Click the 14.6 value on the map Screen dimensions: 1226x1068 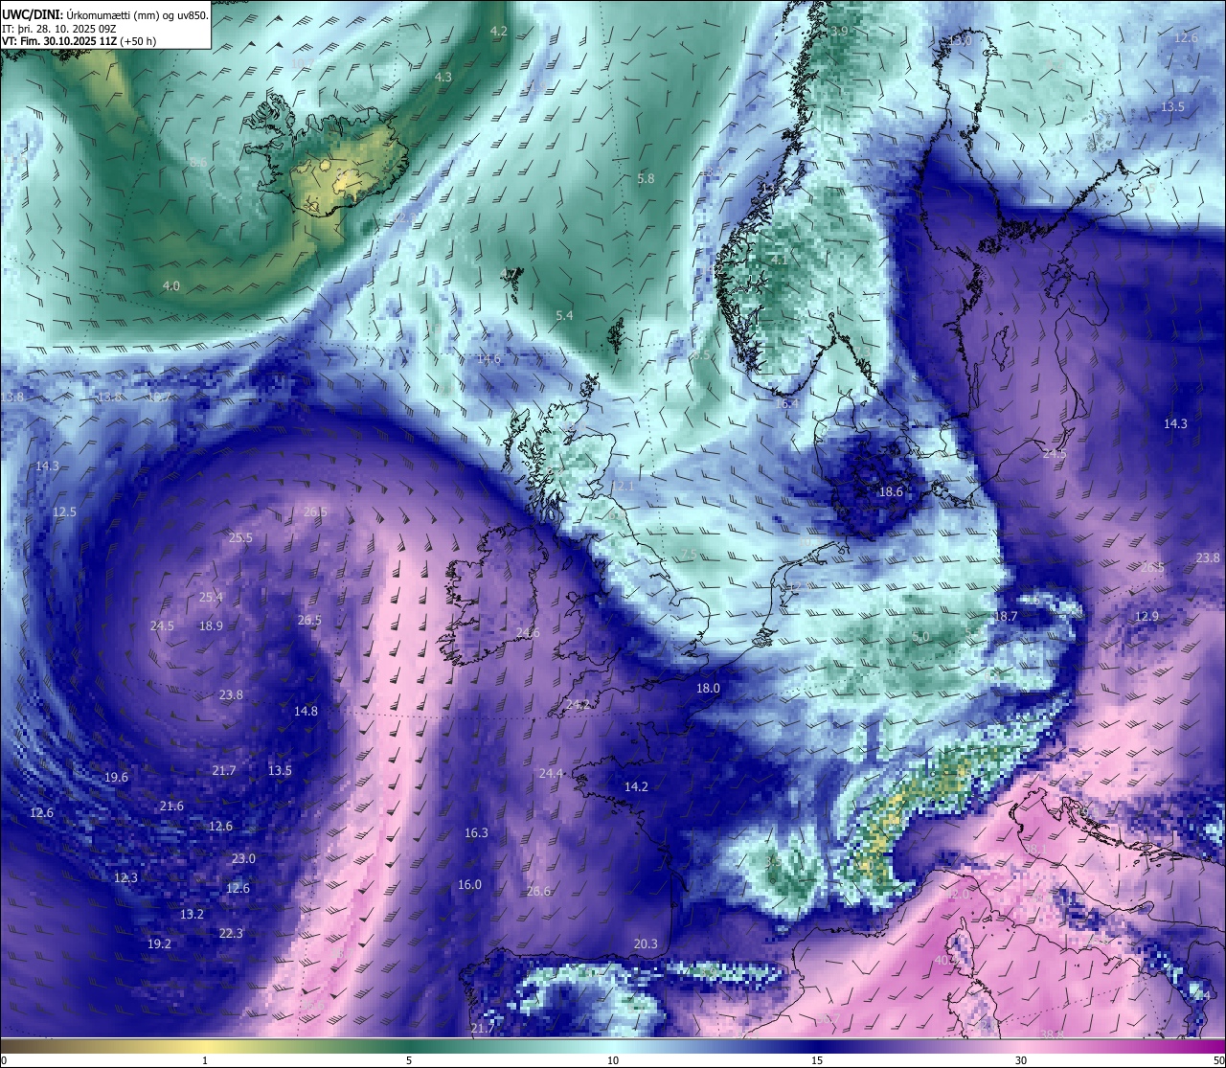pyautogui.click(x=488, y=358)
